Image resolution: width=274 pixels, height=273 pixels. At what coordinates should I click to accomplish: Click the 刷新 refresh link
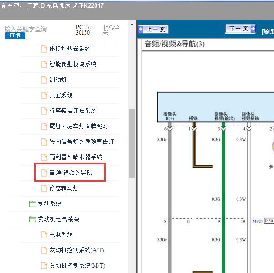pos(268,31)
